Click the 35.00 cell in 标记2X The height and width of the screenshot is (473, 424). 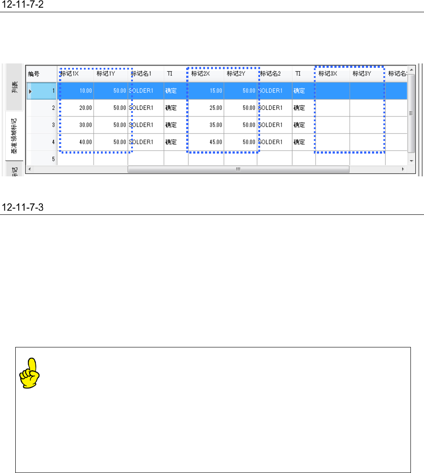(206, 125)
